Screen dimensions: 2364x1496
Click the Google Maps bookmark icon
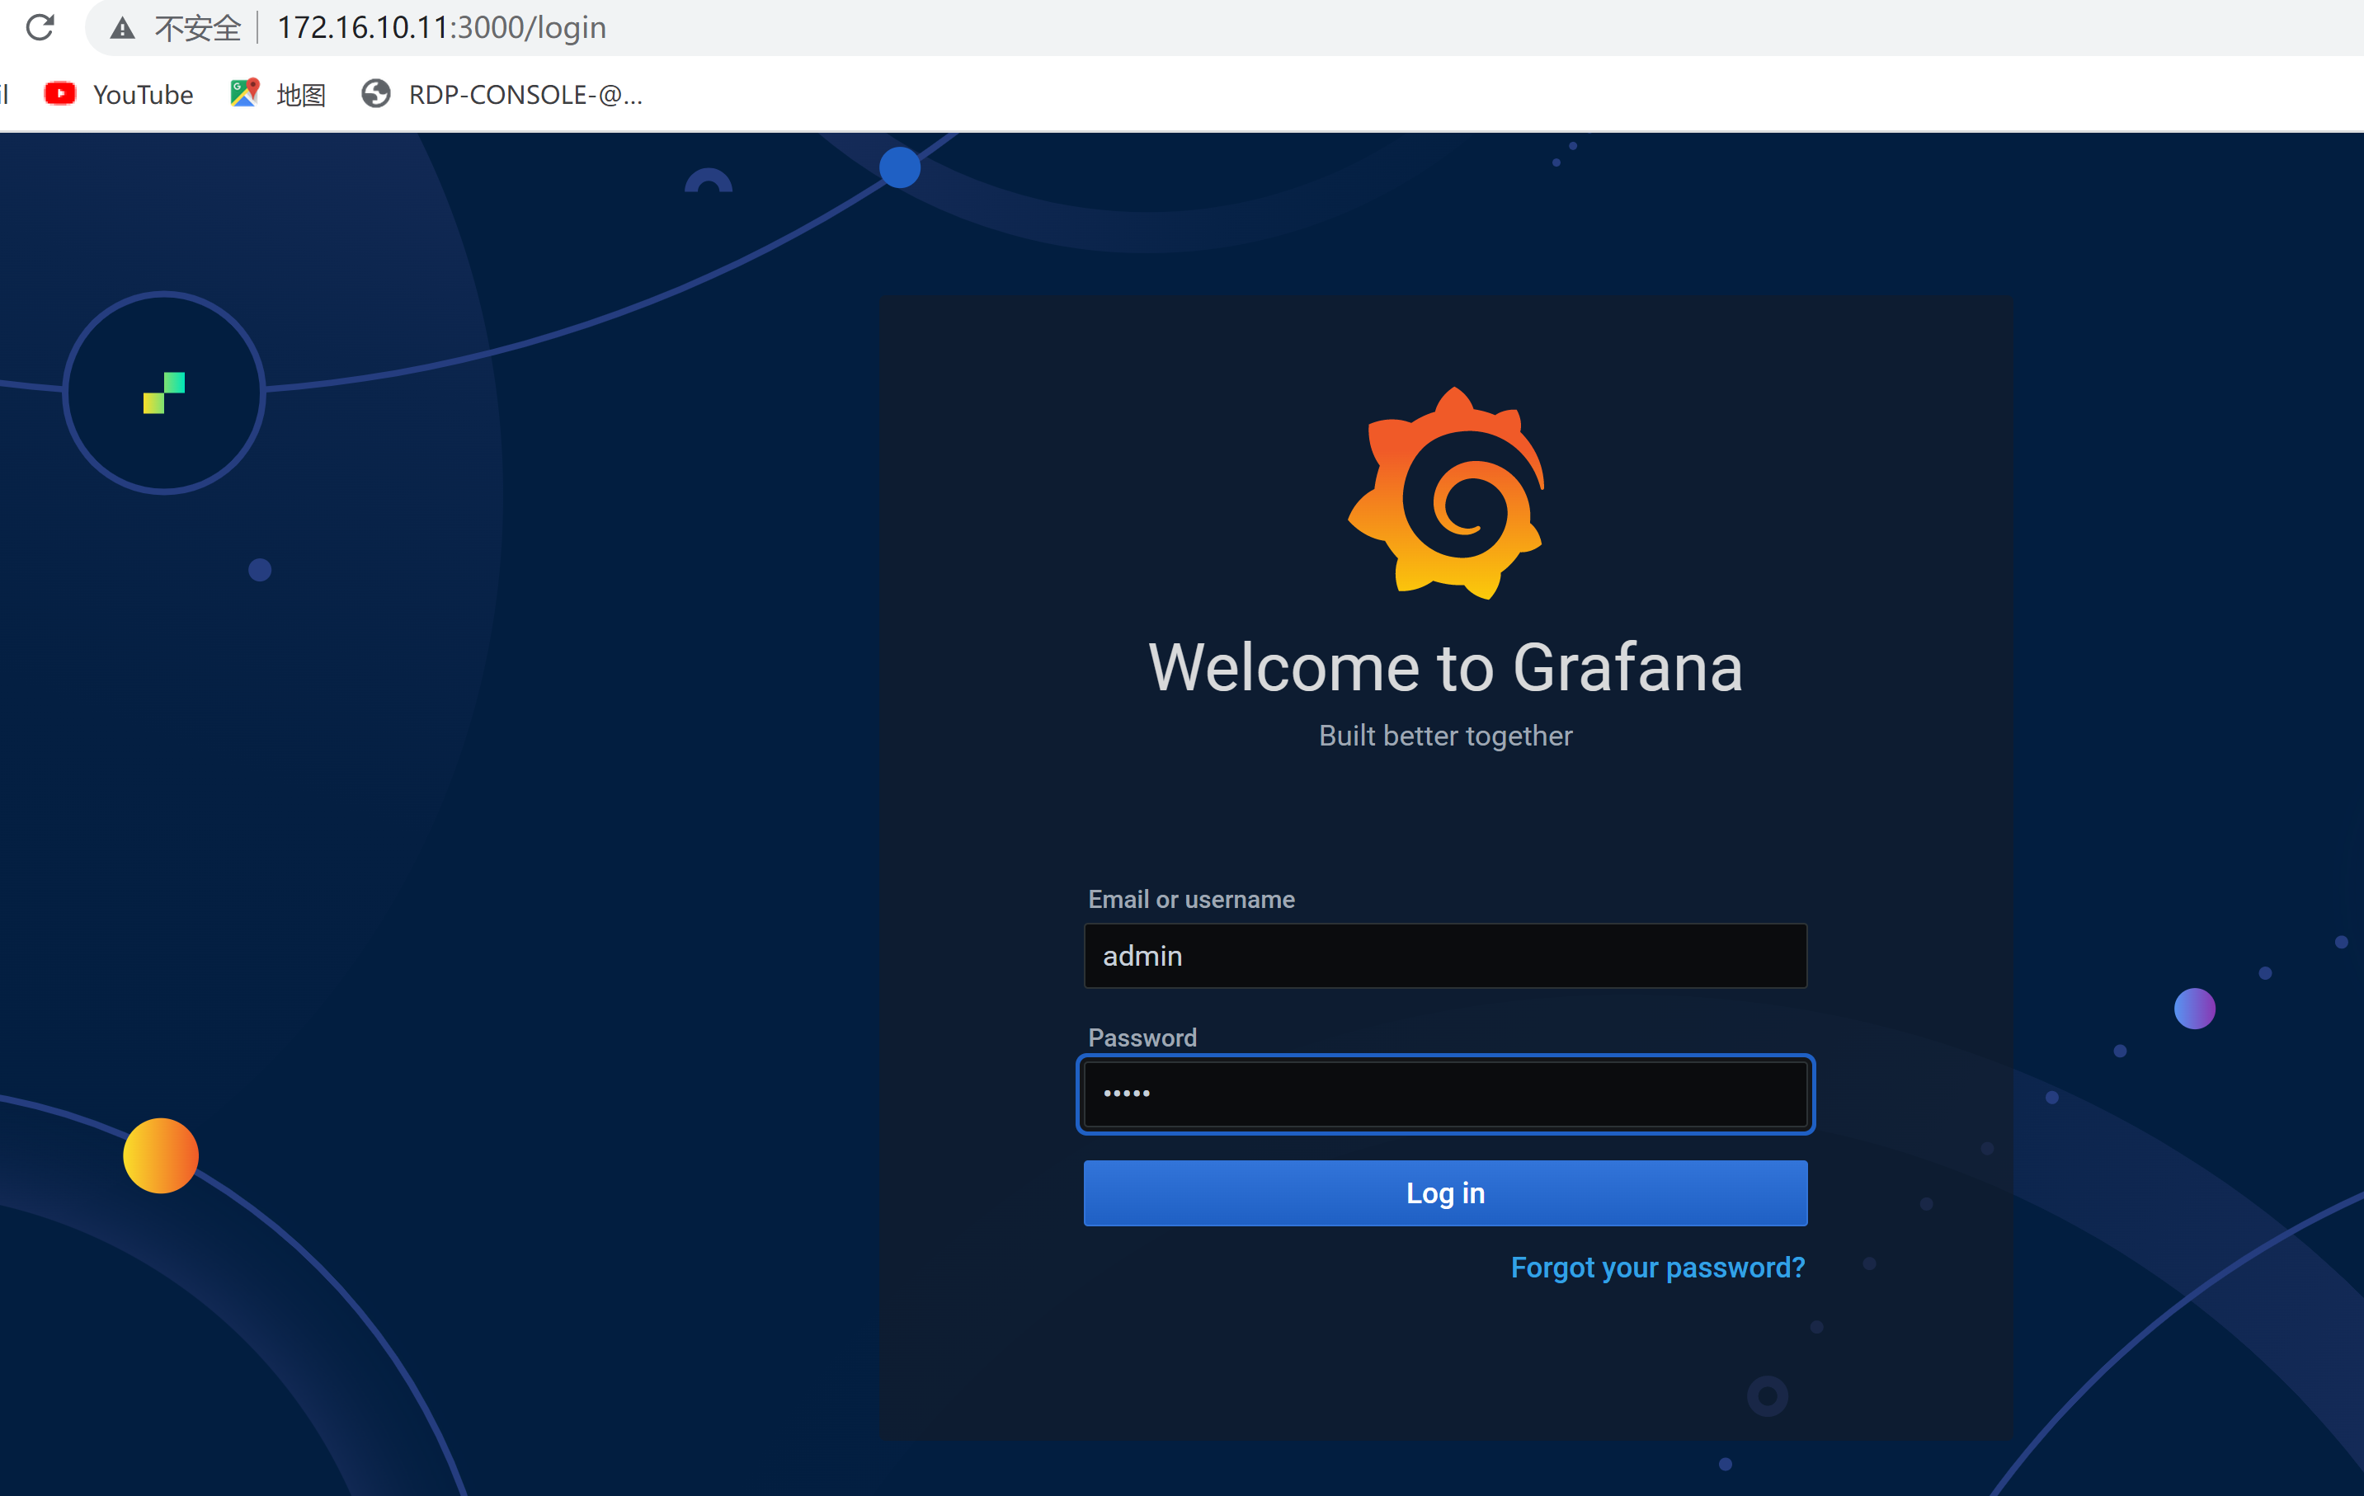(x=244, y=93)
